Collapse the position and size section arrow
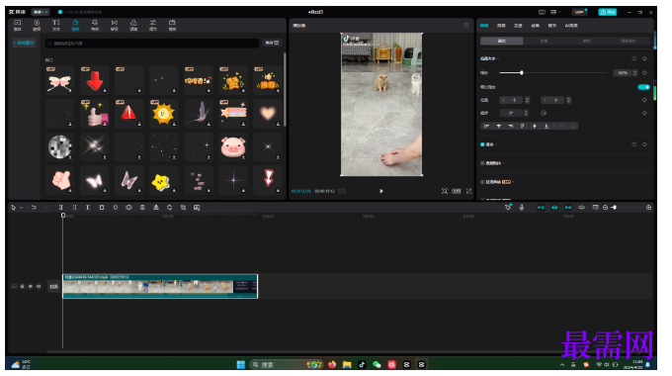 [x=498, y=58]
